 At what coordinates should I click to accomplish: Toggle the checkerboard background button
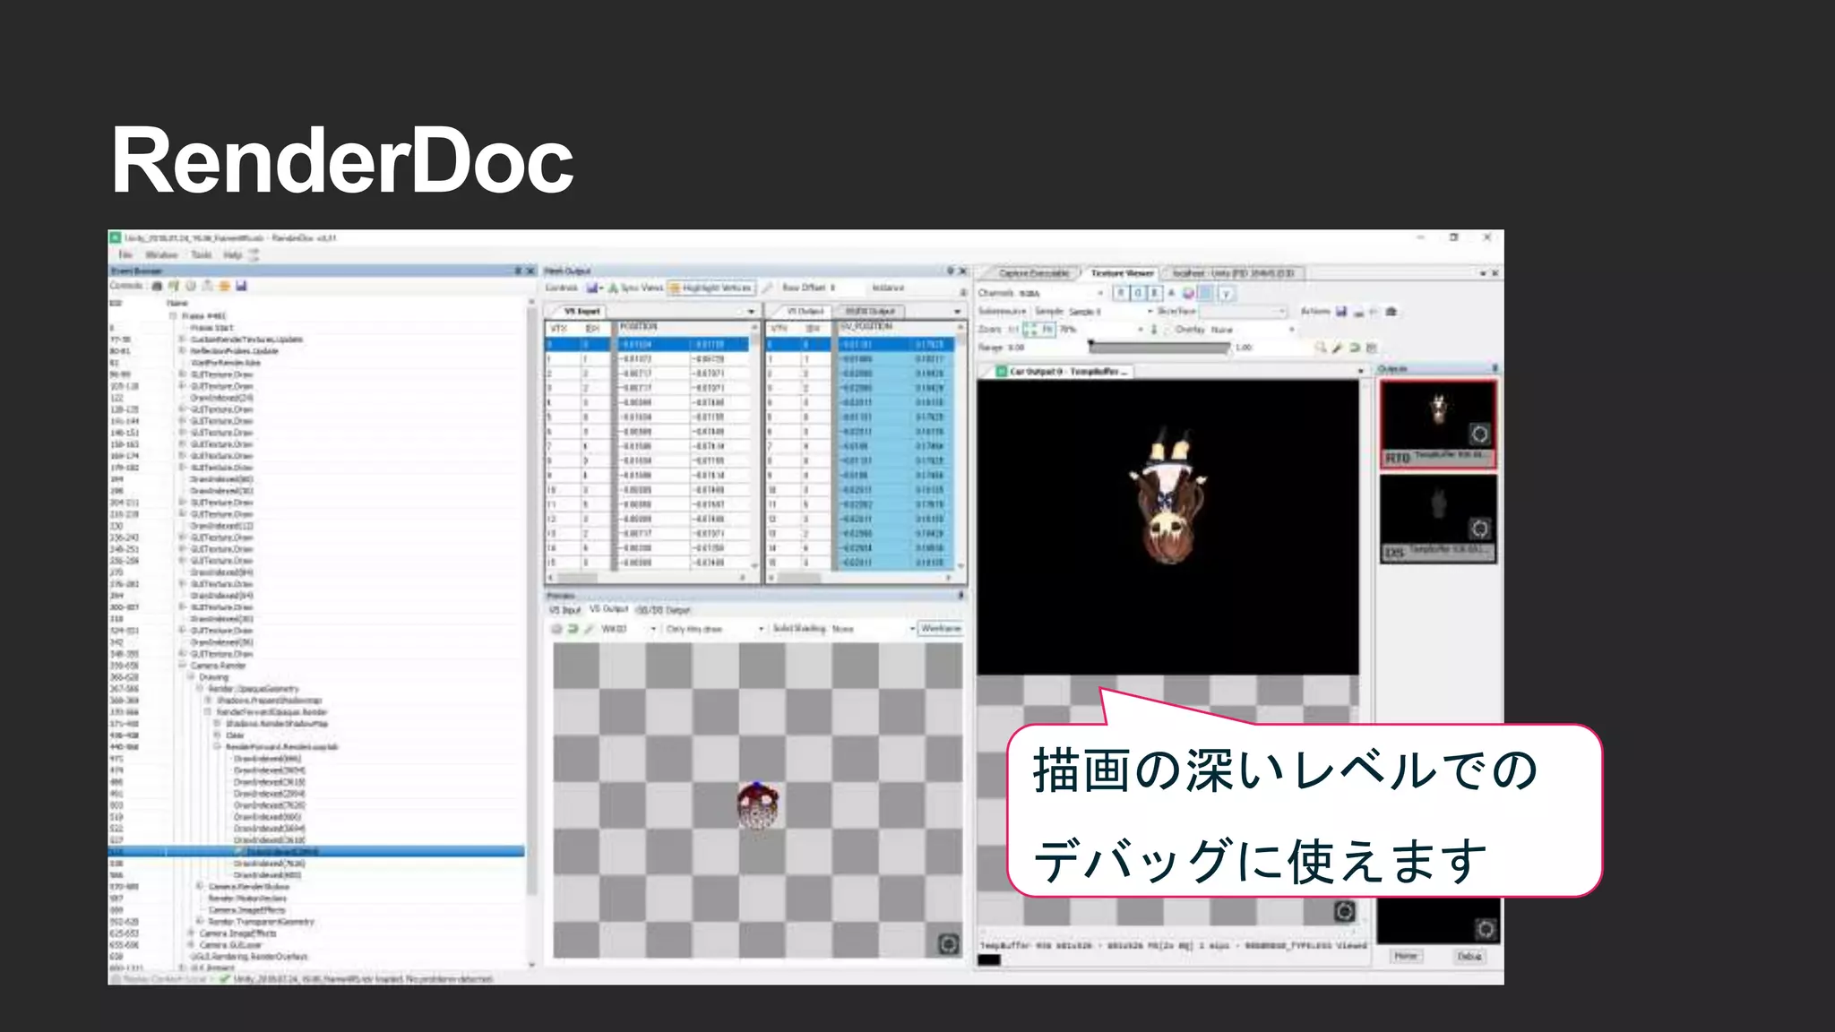pyautogui.click(x=1206, y=293)
